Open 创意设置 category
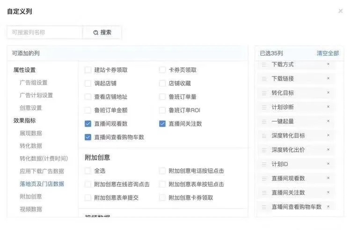351x230 pixels. [31, 108]
